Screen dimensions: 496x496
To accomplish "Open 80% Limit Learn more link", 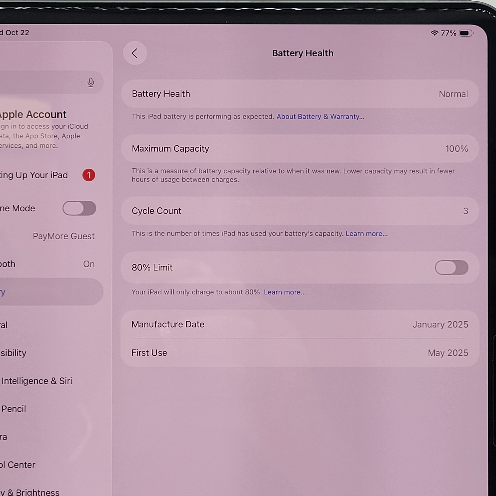I will (x=285, y=292).
